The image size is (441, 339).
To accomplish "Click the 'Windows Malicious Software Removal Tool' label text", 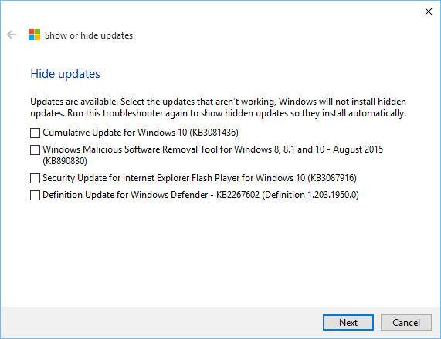I will click(130, 149).
